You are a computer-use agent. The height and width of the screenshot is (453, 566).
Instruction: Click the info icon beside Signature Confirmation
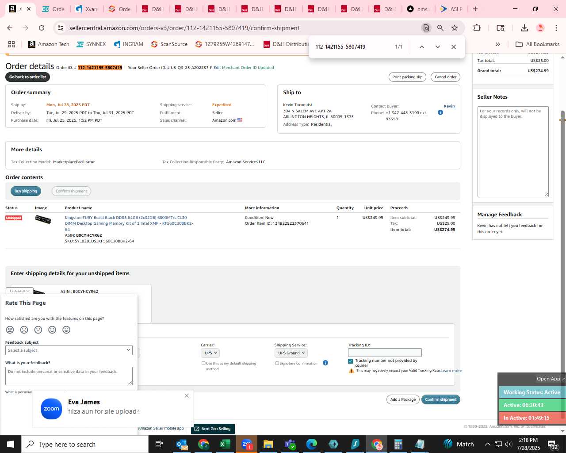click(325, 363)
